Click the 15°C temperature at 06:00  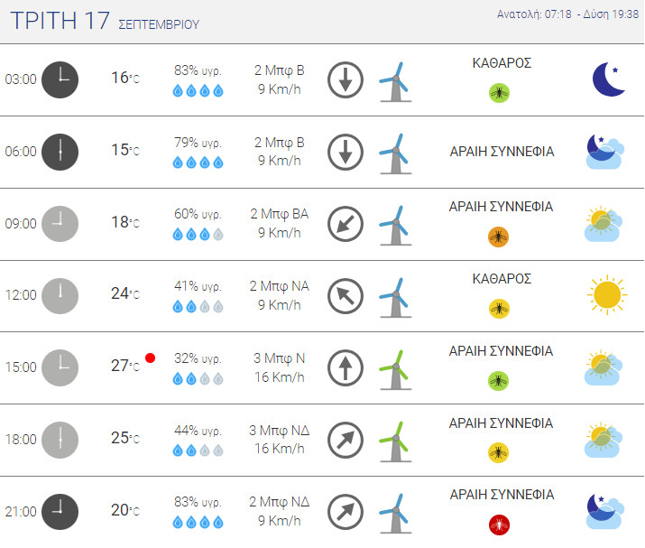tap(125, 150)
